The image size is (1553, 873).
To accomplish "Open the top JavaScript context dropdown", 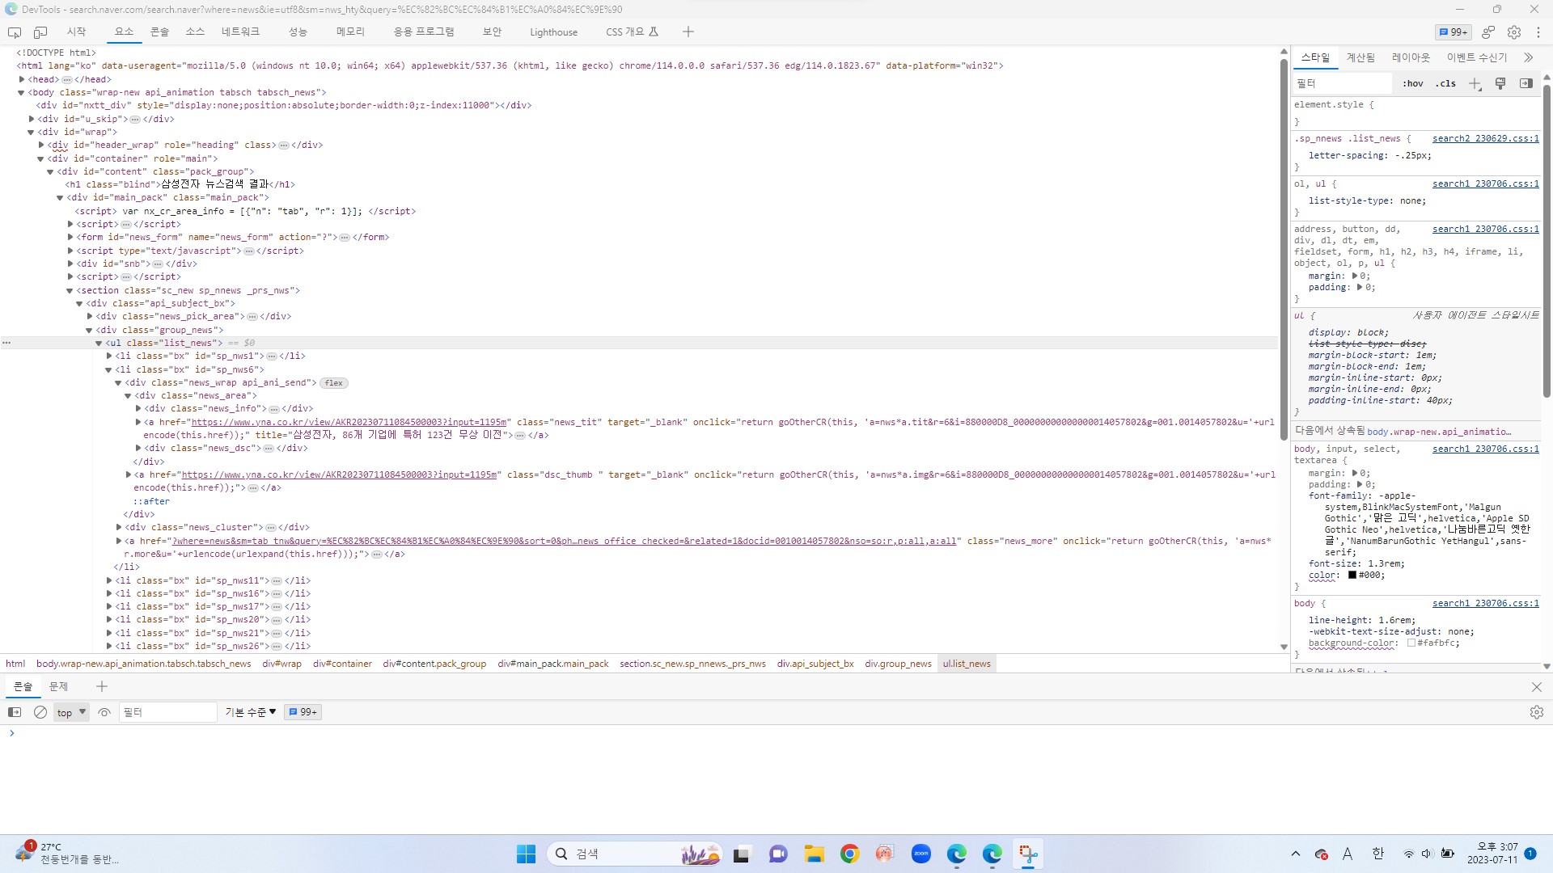I will pyautogui.click(x=71, y=712).
